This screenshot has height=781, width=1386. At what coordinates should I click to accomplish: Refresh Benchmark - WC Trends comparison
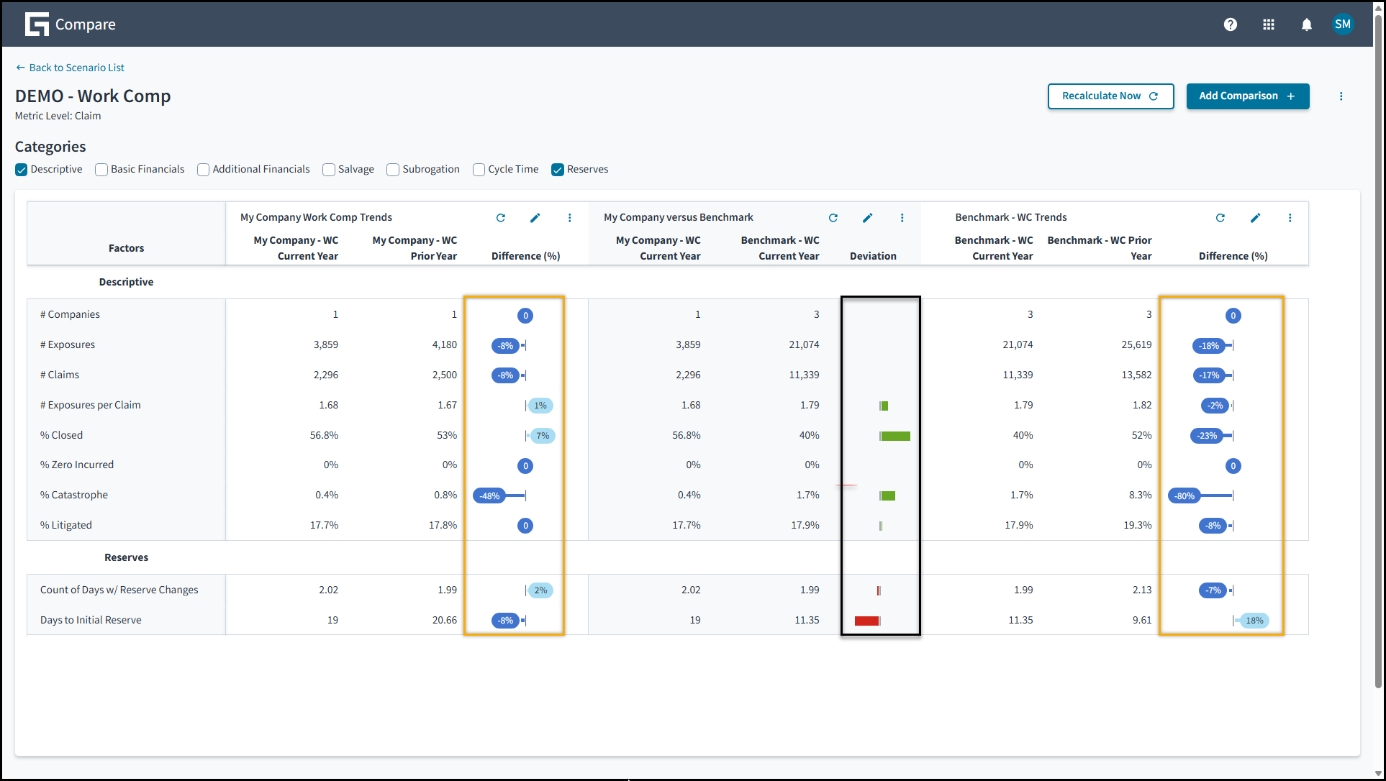click(x=1220, y=218)
